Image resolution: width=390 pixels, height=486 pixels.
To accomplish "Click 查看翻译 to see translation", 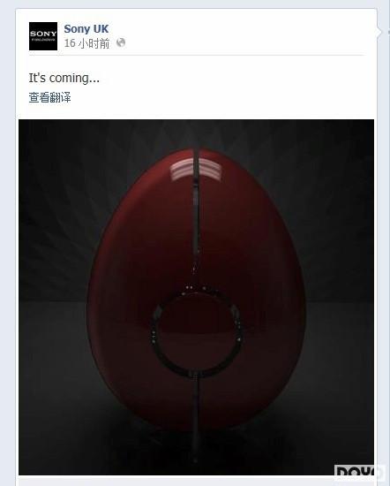I will point(49,97).
